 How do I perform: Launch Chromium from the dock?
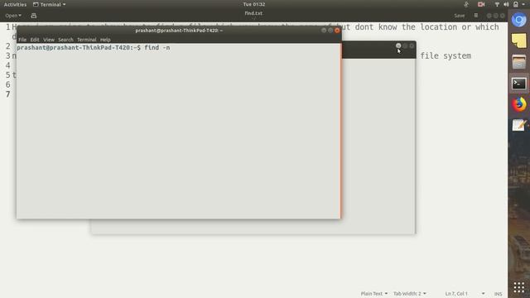(519, 20)
